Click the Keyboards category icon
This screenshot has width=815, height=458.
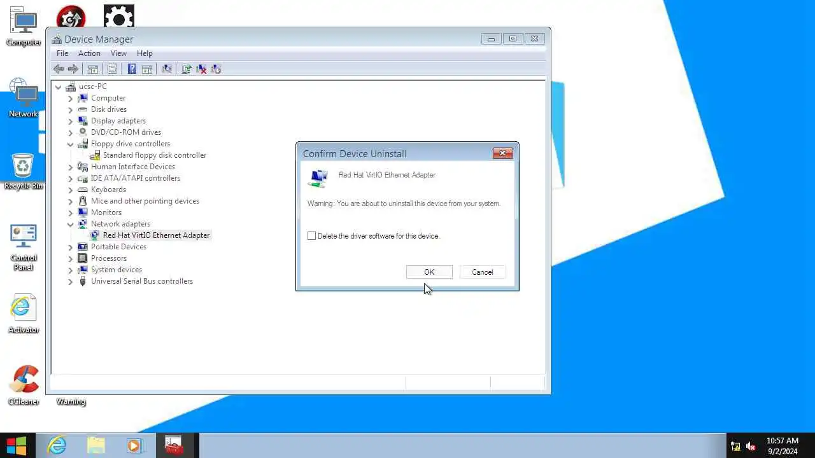82,190
